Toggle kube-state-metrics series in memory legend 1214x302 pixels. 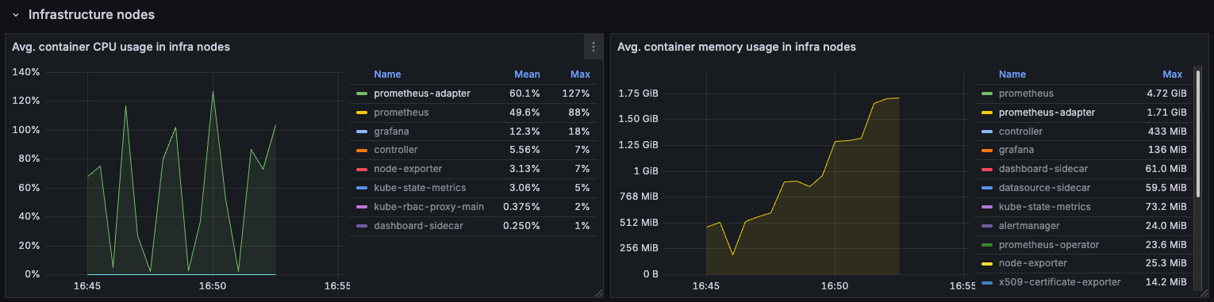[1045, 207]
